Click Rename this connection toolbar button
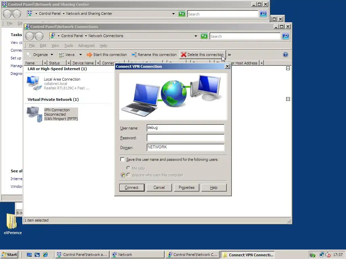Screen dimensions: 346x259 pyautogui.click(x=154, y=55)
